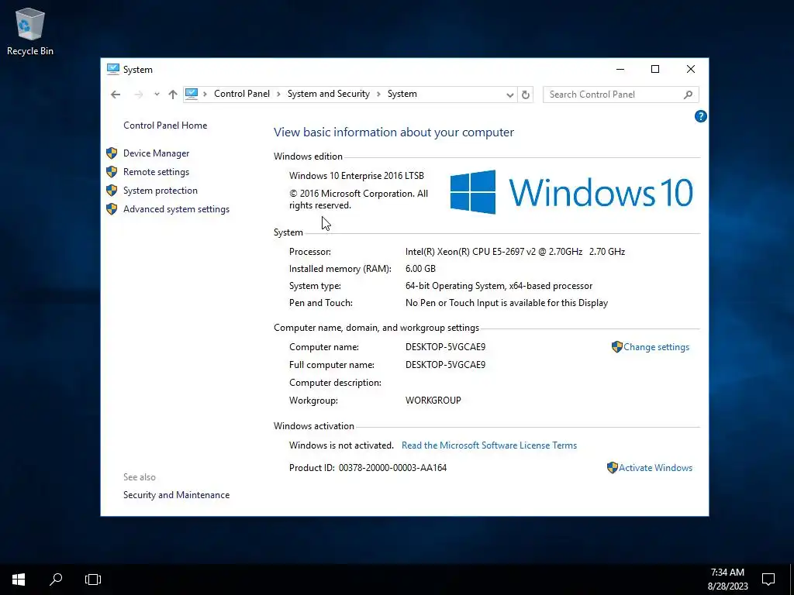The width and height of the screenshot is (794, 595).
Task: Open System protection
Action: pos(160,191)
